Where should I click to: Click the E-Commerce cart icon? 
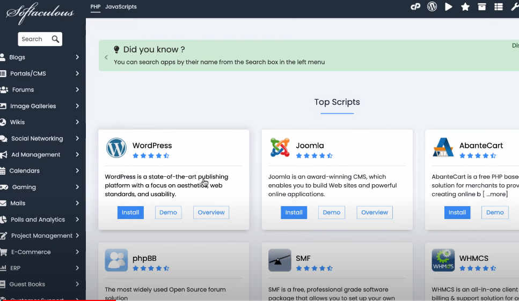point(4,252)
